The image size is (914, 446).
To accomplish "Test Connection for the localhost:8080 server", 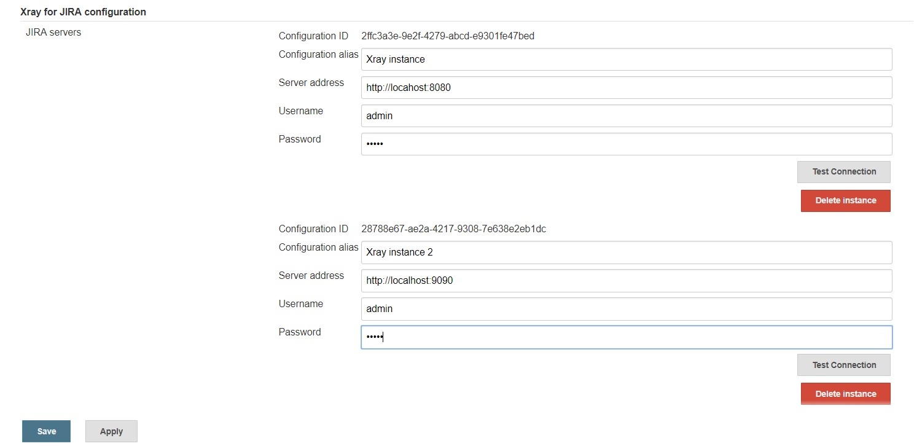I will (844, 172).
